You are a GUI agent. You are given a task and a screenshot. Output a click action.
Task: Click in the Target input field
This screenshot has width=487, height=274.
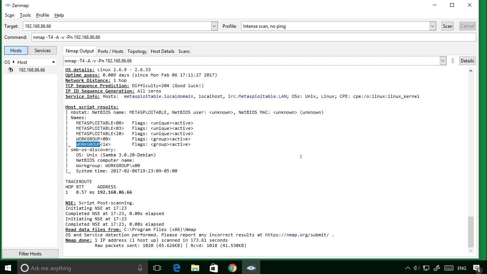(117, 26)
